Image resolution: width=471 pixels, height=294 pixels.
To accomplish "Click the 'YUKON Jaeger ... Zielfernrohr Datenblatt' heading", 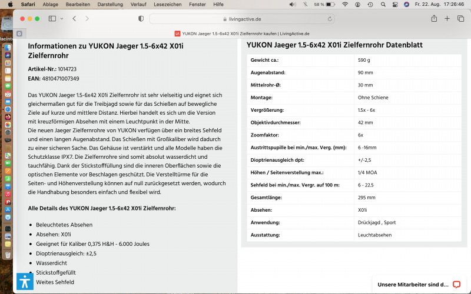I will click(x=334, y=45).
